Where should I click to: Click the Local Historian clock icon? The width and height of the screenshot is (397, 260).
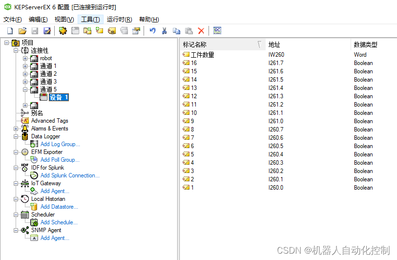[25, 199]
